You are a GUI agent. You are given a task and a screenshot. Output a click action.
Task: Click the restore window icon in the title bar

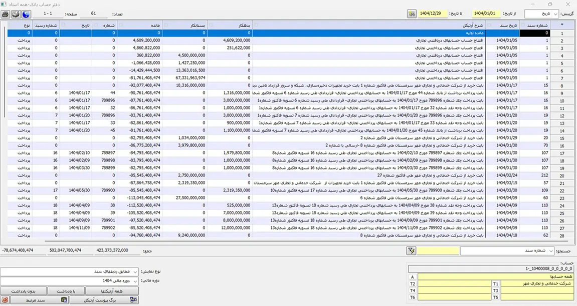pos(550,4)
